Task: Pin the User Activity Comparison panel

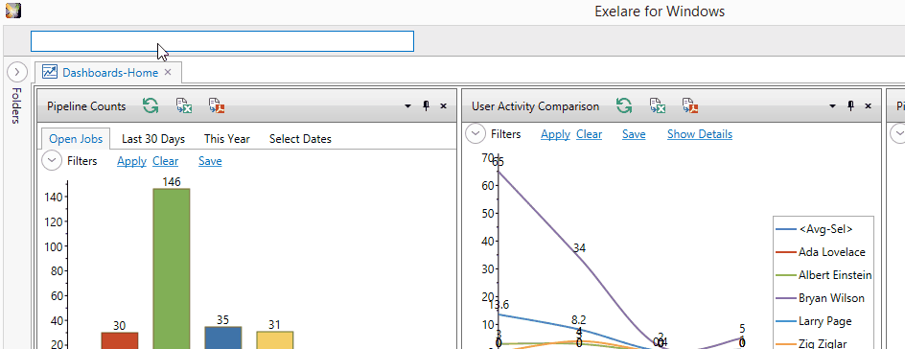Action: 850,106
